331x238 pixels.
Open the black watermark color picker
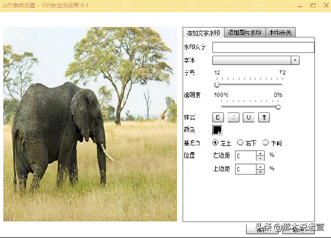(217, 130)
